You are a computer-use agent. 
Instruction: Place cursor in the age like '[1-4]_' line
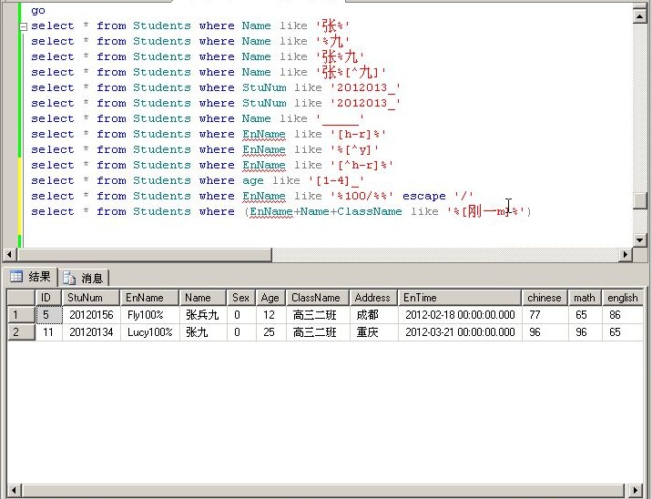coord(198,180)
